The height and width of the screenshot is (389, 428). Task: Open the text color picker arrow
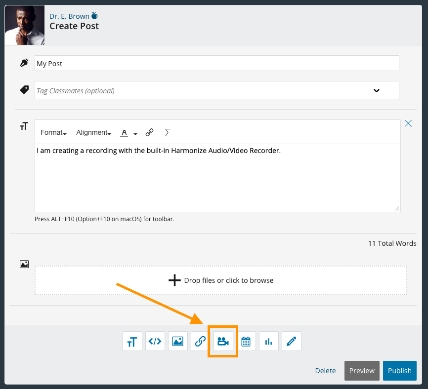pos(135,133)
